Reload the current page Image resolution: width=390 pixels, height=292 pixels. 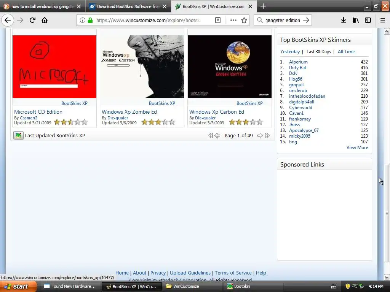point(32,20)
